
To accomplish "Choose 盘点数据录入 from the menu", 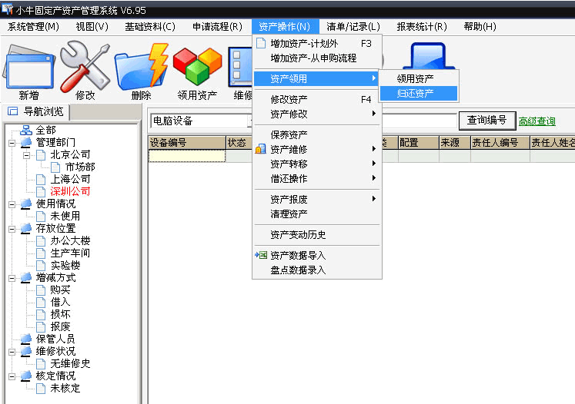I will click(317, 270).
